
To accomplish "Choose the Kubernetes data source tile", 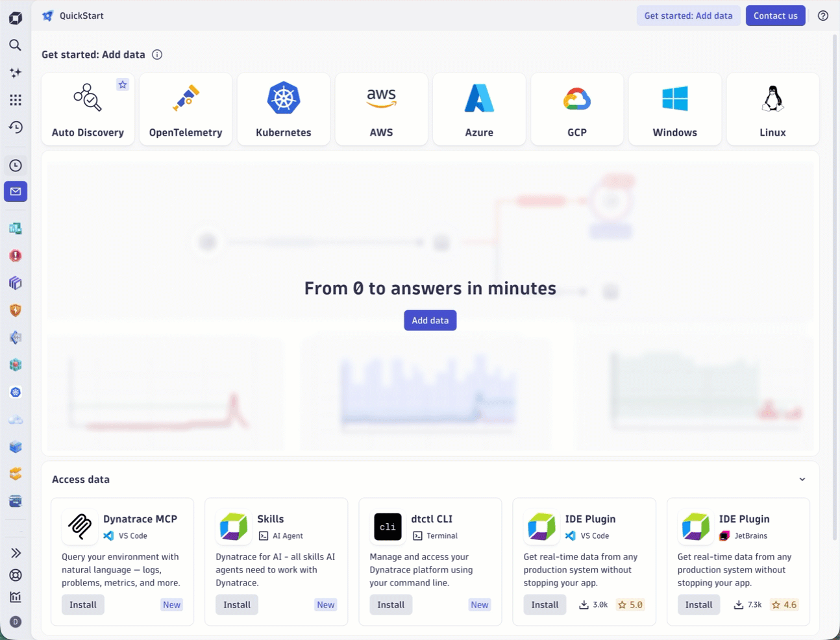I will click(284, 109).
